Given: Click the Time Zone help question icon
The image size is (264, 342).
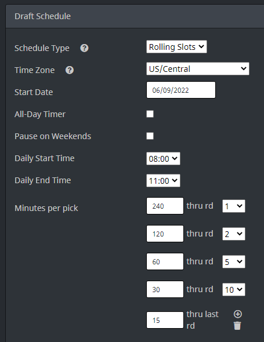Looking at the screenshot, I should click(70, 70).
